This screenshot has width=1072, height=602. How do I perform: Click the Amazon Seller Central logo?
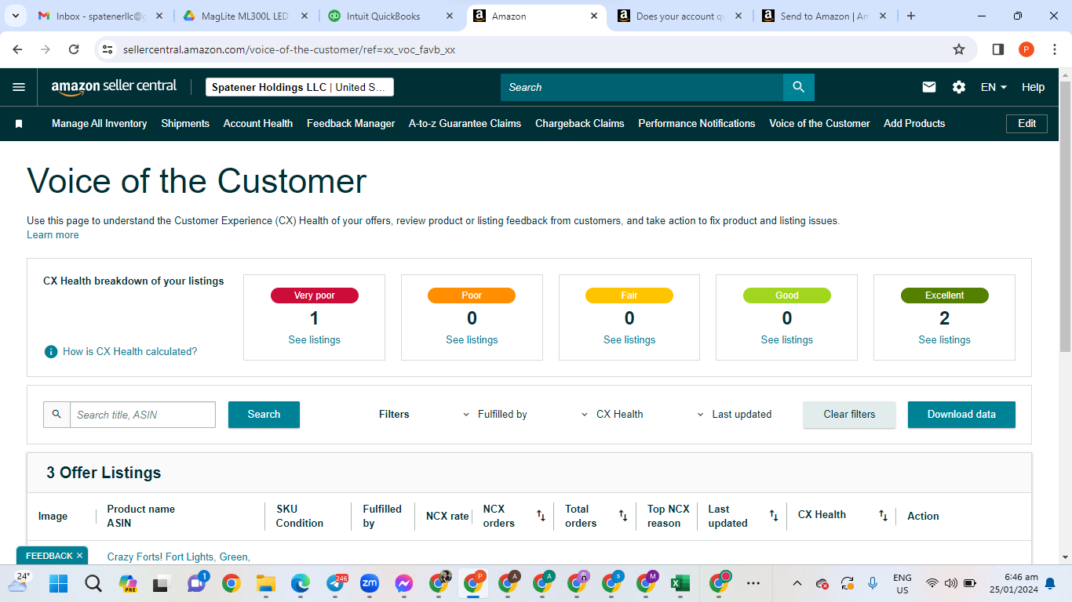coord(114,87)
